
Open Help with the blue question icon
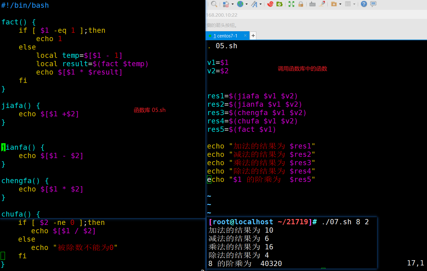[364, 4]
